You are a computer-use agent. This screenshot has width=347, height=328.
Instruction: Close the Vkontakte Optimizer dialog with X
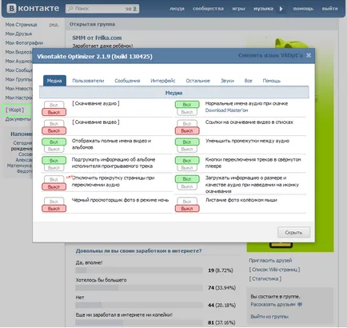[309, 55]
